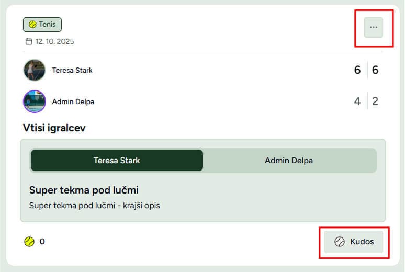Viewport: 405px width, 272px height.
Task: Open Admin Delpa's profile avatar
Action: point(35,101)
